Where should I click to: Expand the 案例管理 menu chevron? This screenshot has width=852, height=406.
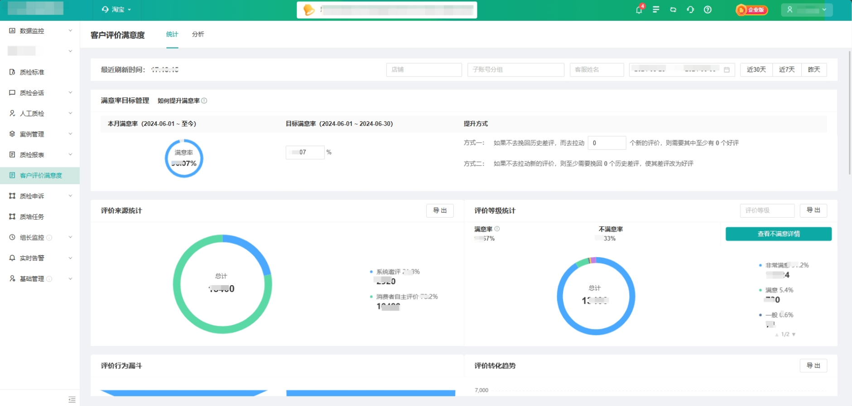click(70, 134)
